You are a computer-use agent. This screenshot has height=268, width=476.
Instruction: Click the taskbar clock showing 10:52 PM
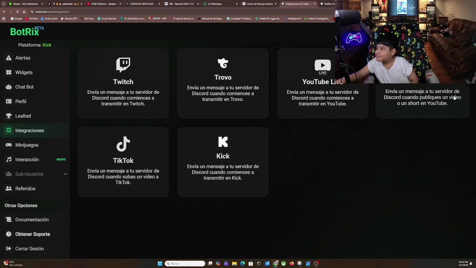[463, 264]
